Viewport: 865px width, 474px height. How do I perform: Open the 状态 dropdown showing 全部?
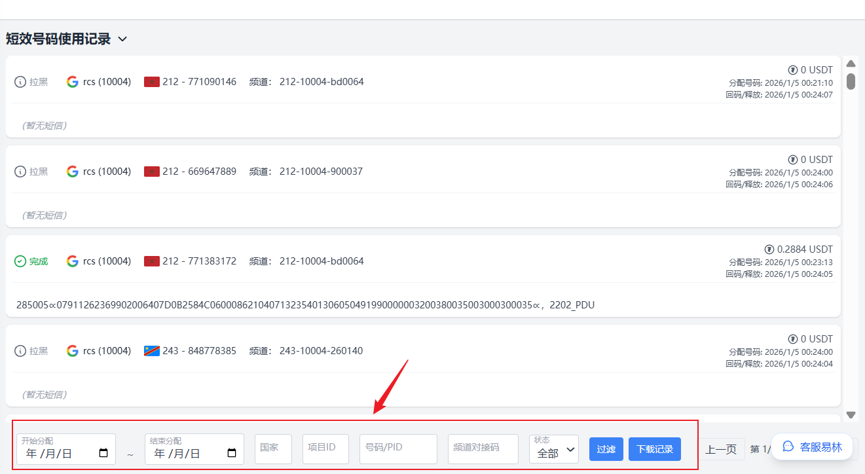554,450
